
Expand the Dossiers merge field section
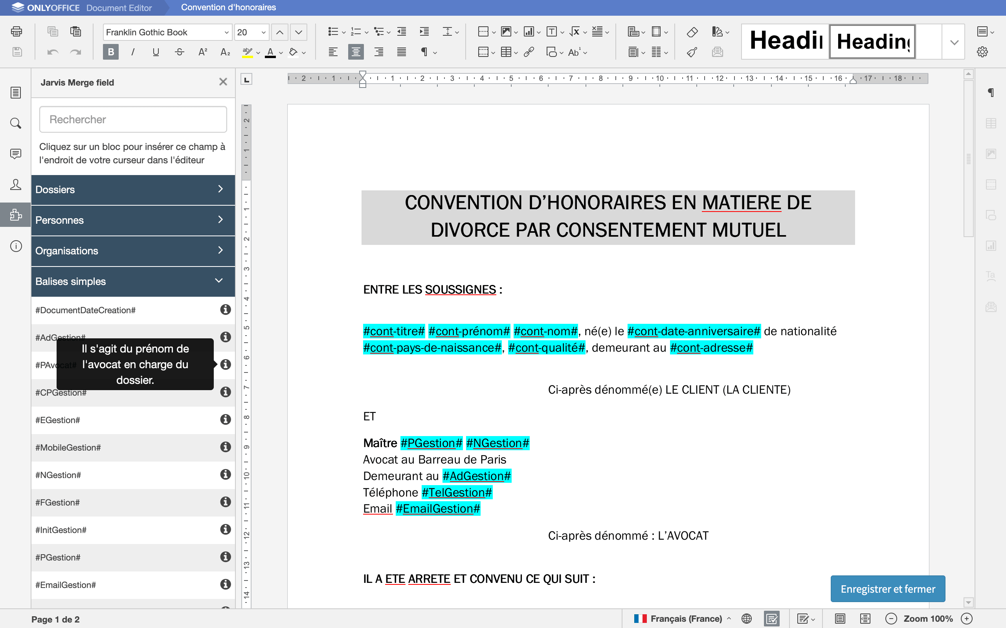click(132, 189)
